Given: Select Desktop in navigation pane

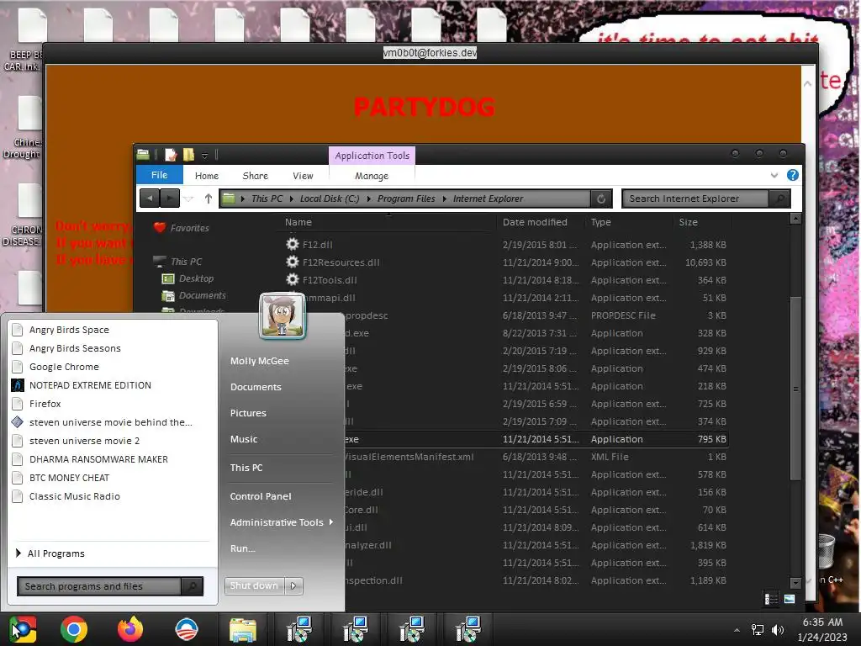Looking at the screenshot, I should 196,278.
